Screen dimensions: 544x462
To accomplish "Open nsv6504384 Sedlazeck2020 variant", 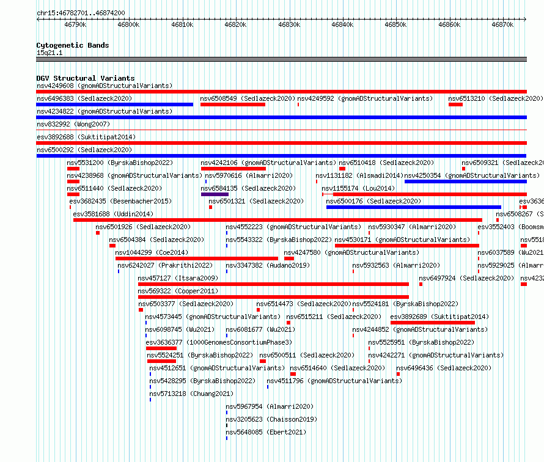I will point(156,240).
